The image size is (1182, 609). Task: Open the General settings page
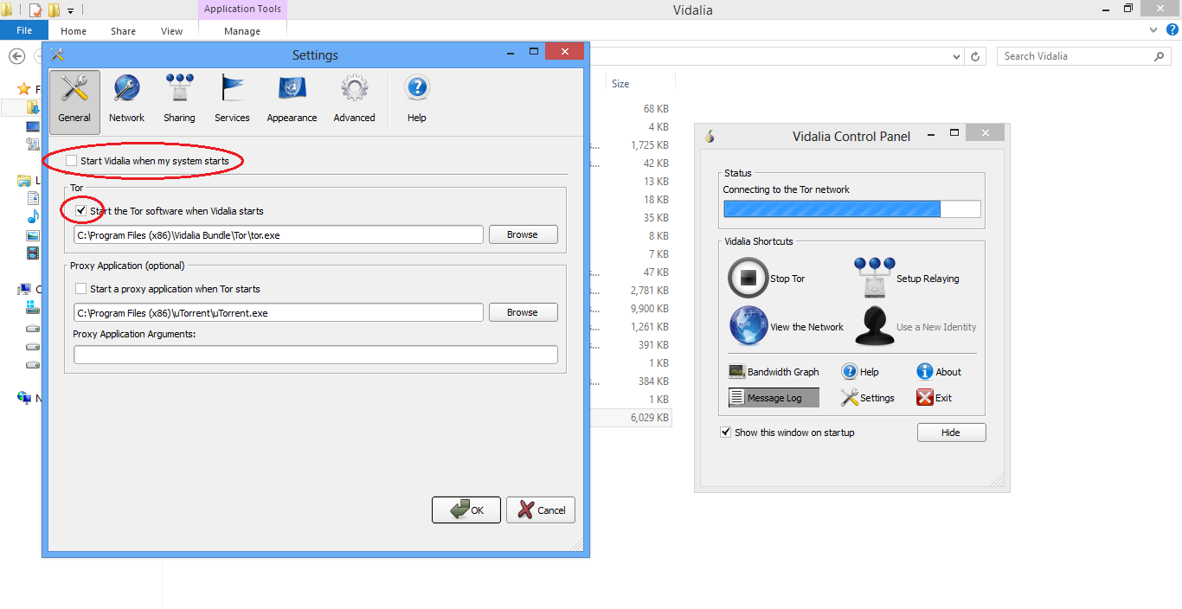(74, 102)
